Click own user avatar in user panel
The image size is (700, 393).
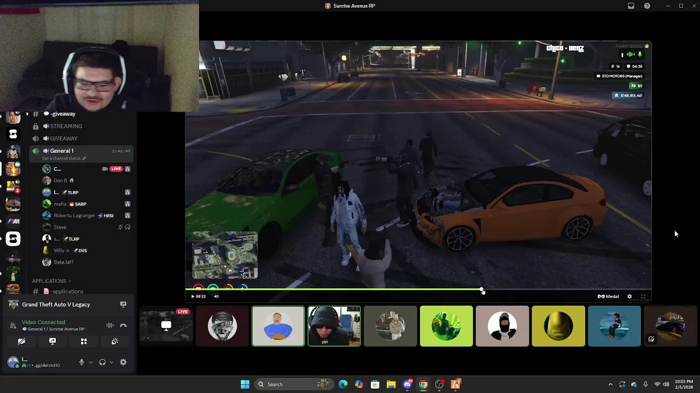pyautogui.click(x=13, y=361)
